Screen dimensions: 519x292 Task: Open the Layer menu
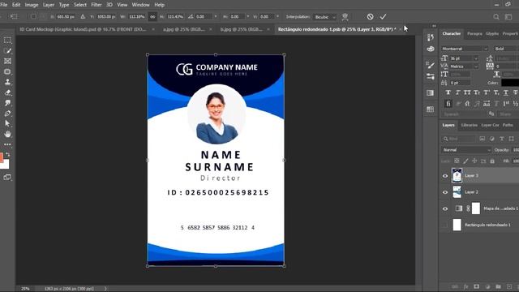point(49,5)
